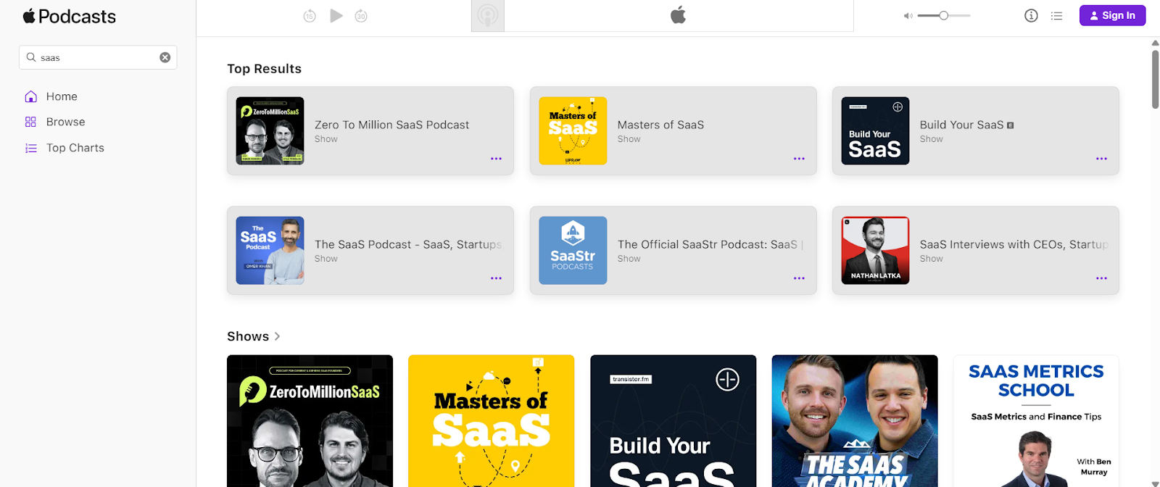The height and width of the screenshot is (487, 1160).
Task: Open more options for SaaS Interviews with CEOs
Action: 1101,278
